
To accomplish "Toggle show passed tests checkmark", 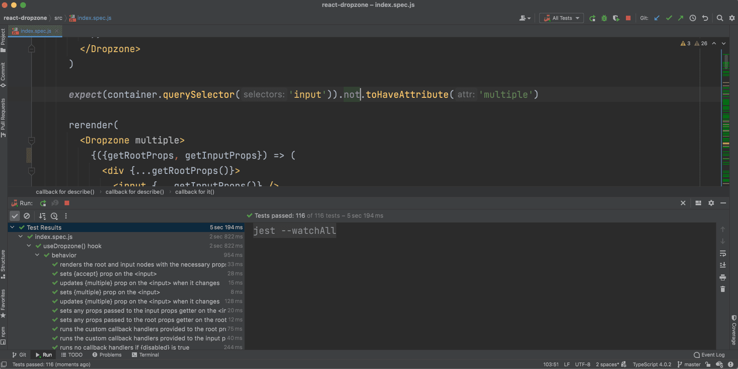I will coord(15,216).
